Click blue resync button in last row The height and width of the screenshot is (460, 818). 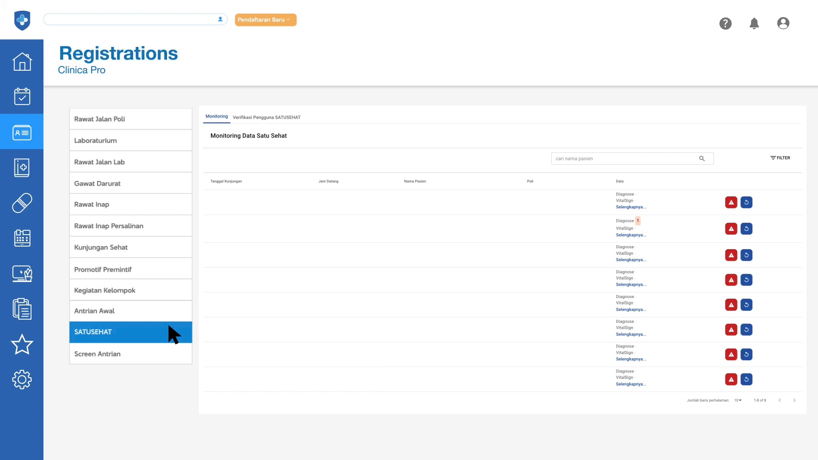tap(746, 379)
